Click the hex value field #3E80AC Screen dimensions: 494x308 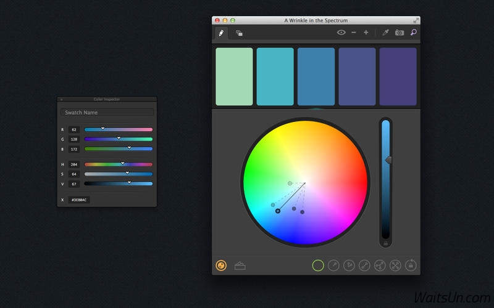pyautogui.click(x=79, y=200)
